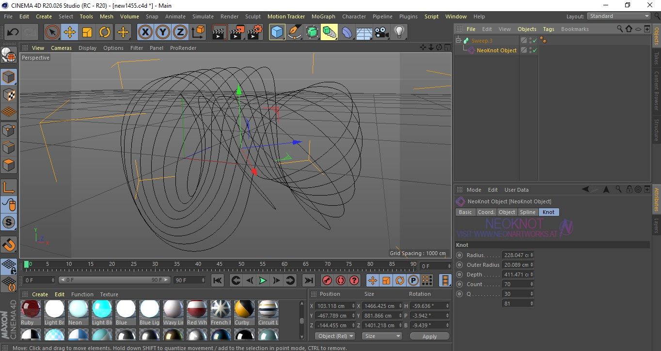Click the Camera object icon
This screenshot has width=661, height=351.
[381, 32]
